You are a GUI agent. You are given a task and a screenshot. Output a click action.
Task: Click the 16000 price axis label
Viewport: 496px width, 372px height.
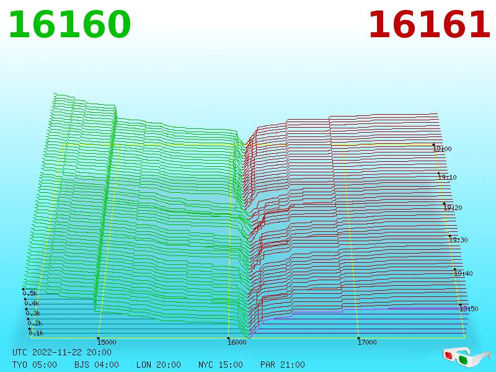(x=237, y=342)
